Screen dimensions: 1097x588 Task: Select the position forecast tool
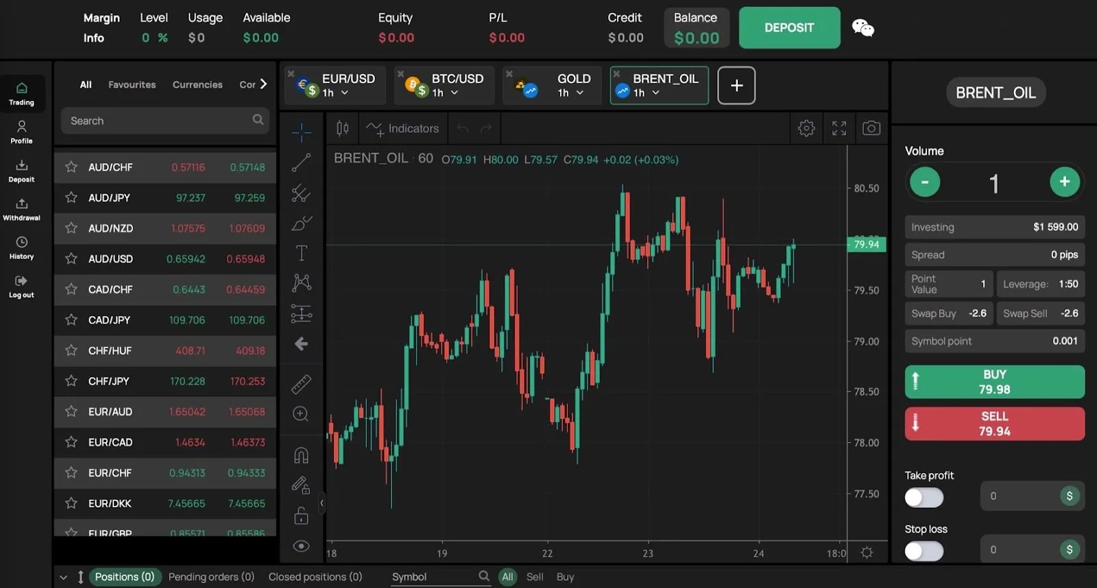pos(301,313)
